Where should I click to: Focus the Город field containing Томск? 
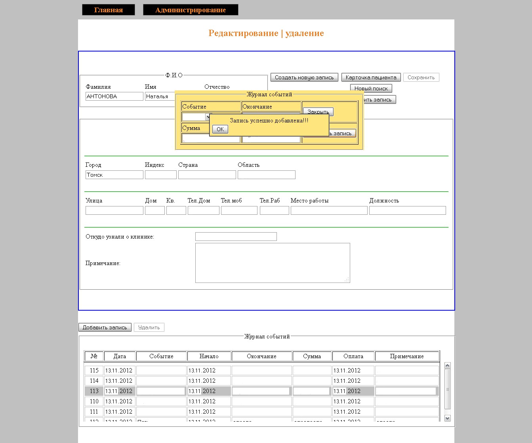click(x=114, y=175)
